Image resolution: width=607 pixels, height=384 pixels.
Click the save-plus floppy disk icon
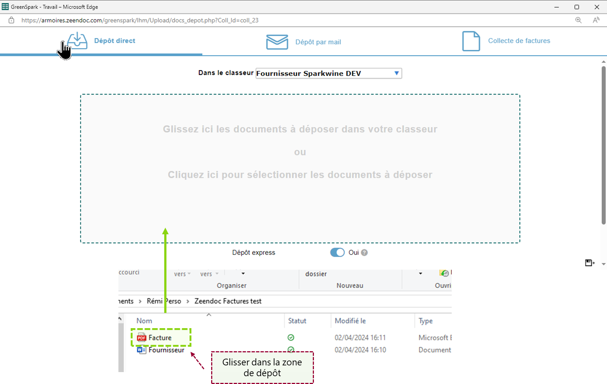pyautogui.click(x=589, y=263)
